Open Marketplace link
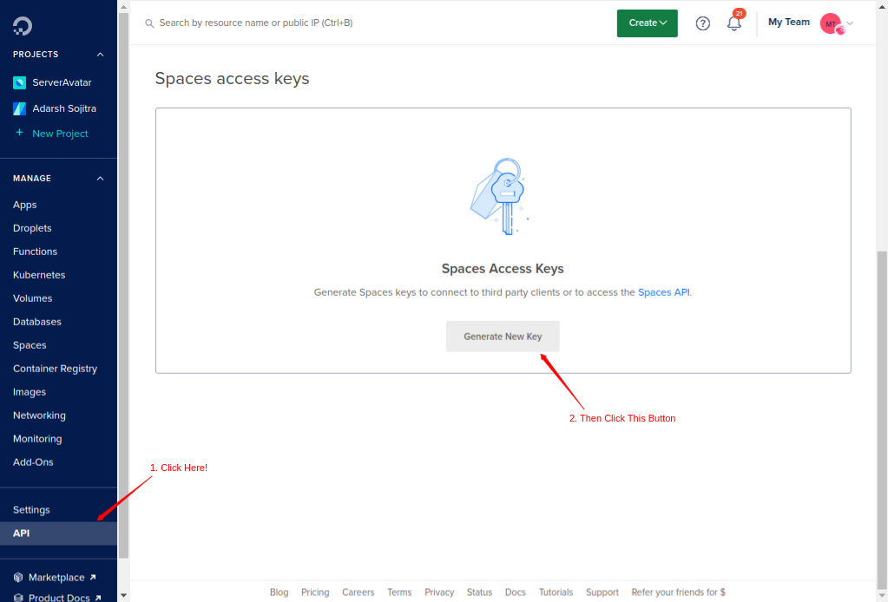Screen dimensions: 888x602 56,577
